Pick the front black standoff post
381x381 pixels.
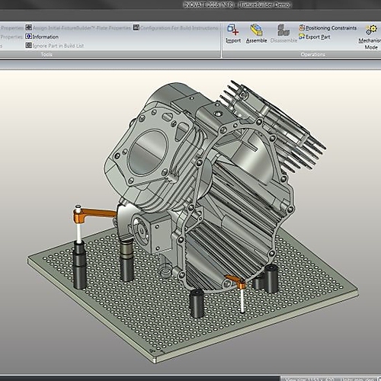(x=197, y=303)
